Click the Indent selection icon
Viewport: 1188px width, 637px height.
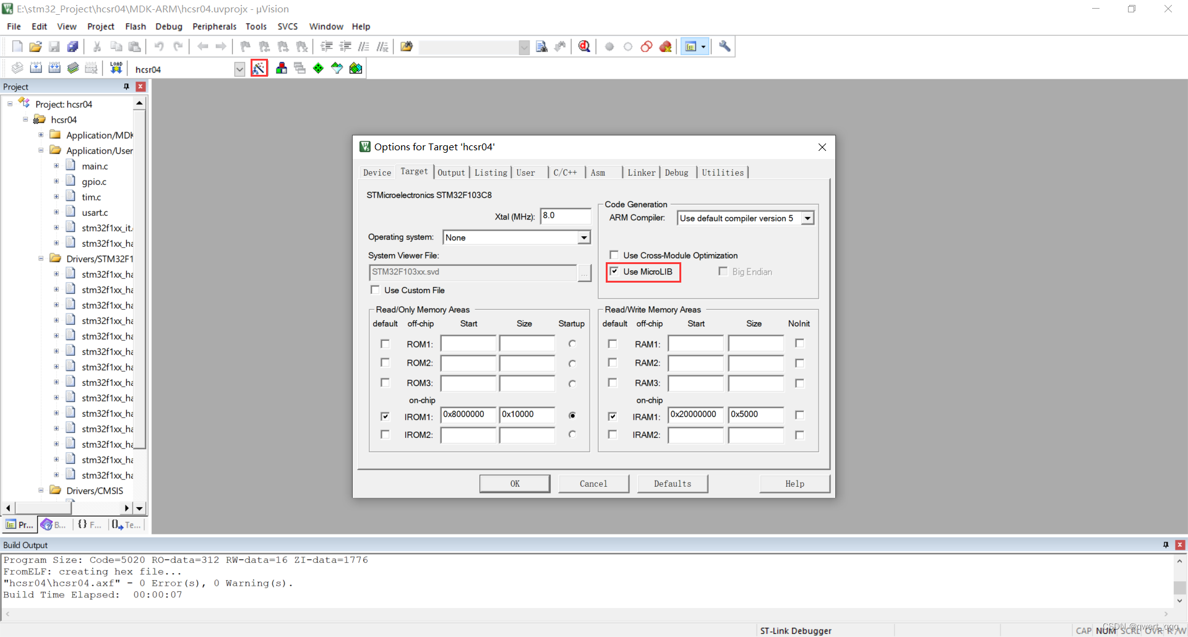coord(327,46)
